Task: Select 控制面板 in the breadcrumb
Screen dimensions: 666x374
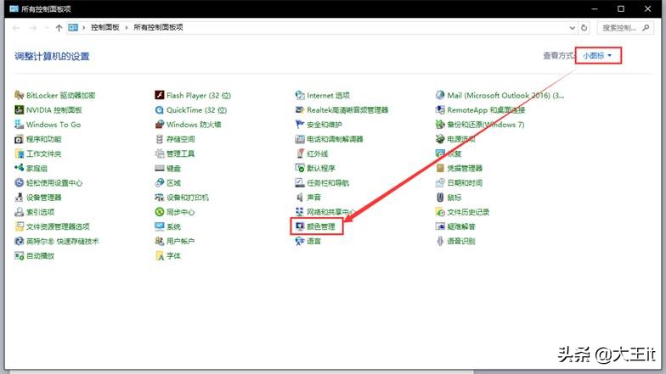Action: [105, 27]
